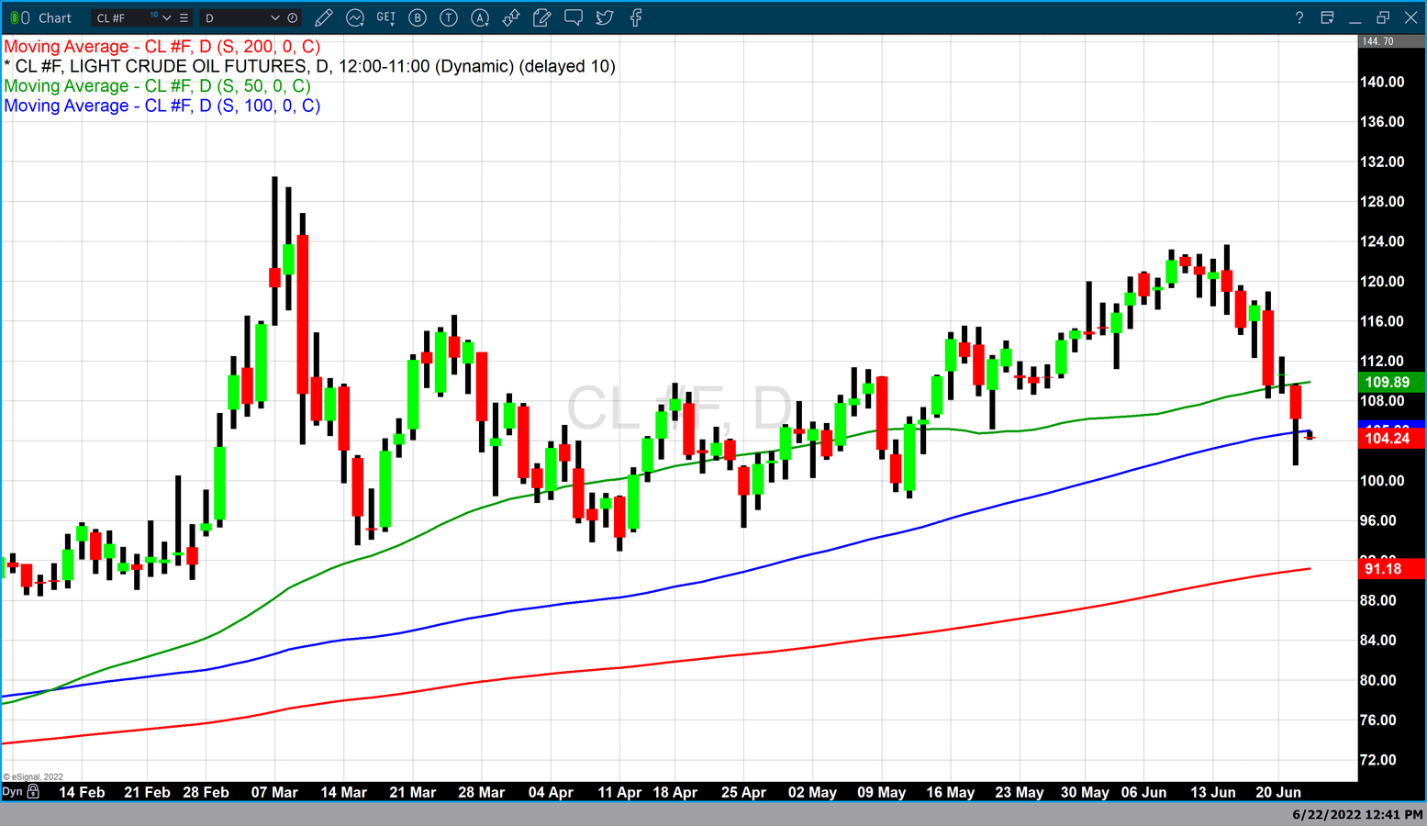Click the up-down arrows icon
The image size is (1427, 826).
(511, 17)
